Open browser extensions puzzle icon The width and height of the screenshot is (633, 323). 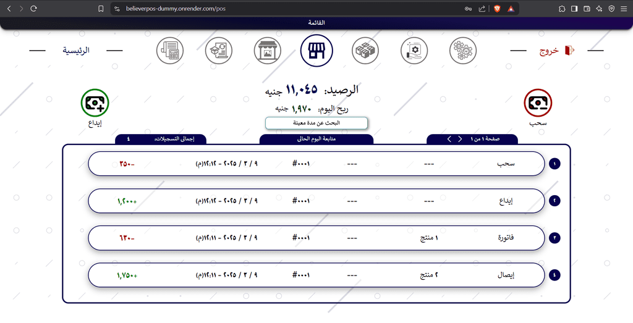tap(562, 9)
